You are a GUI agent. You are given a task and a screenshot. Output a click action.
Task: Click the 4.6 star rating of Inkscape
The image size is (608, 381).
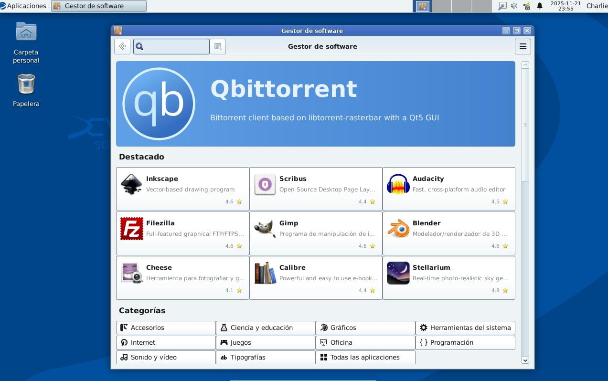[x=234, y=201]
